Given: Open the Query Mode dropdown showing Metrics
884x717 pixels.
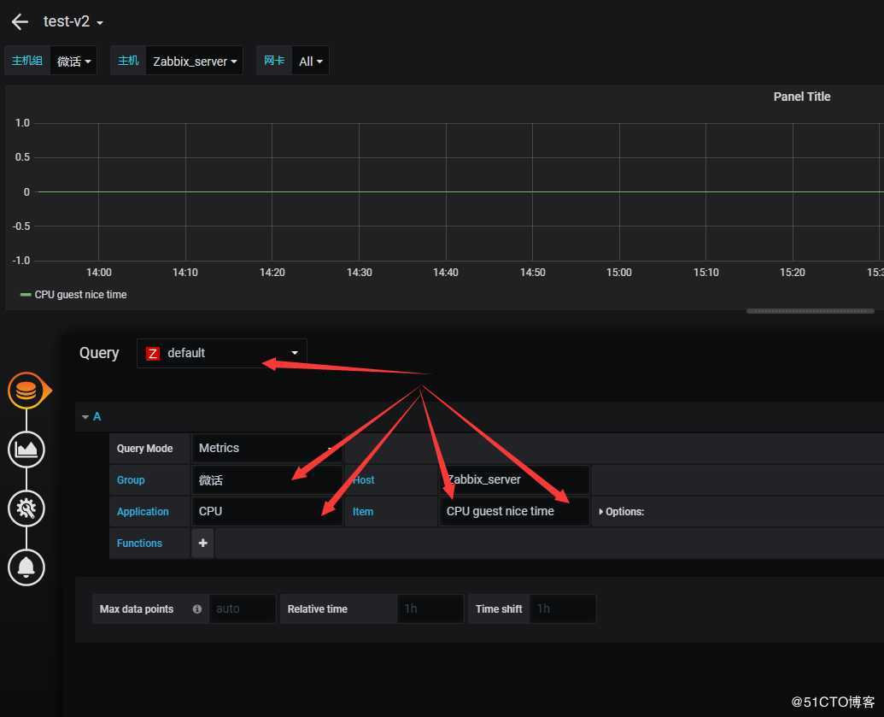Looking at the screenshot, I should click(x=267, y=449).
